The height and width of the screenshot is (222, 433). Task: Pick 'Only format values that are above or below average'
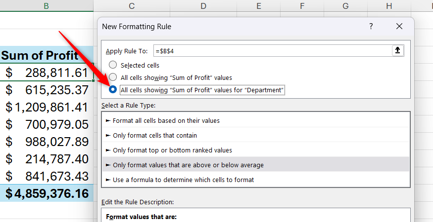click(x=256, y=165)
